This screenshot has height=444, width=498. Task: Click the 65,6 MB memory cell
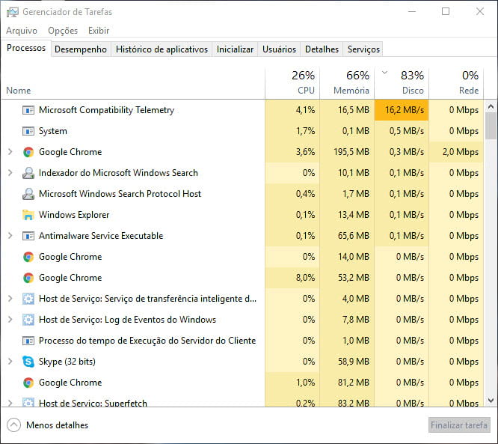pos(347,236)
